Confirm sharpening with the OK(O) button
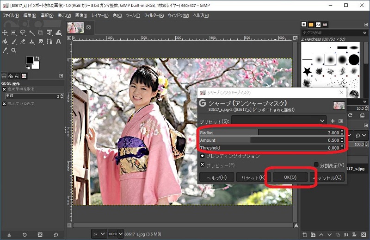The image size is (370, 240). pos(290,177)
